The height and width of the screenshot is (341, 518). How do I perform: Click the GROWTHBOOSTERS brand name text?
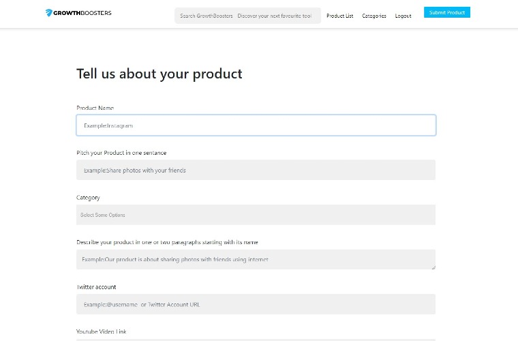pyautogui.click(x=82, y=13)
